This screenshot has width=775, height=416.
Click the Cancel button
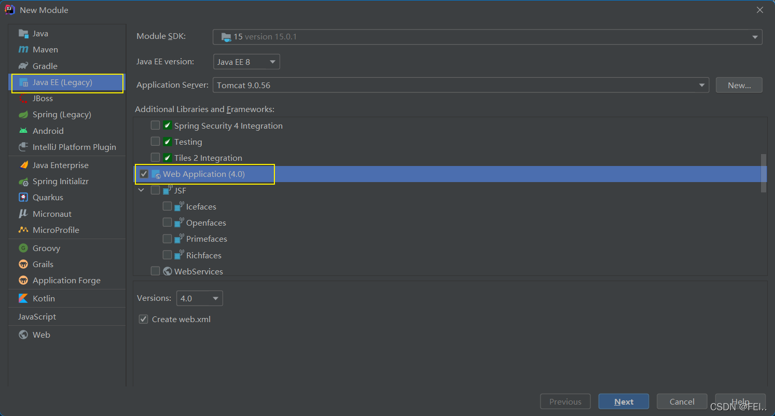pos(682,401)
